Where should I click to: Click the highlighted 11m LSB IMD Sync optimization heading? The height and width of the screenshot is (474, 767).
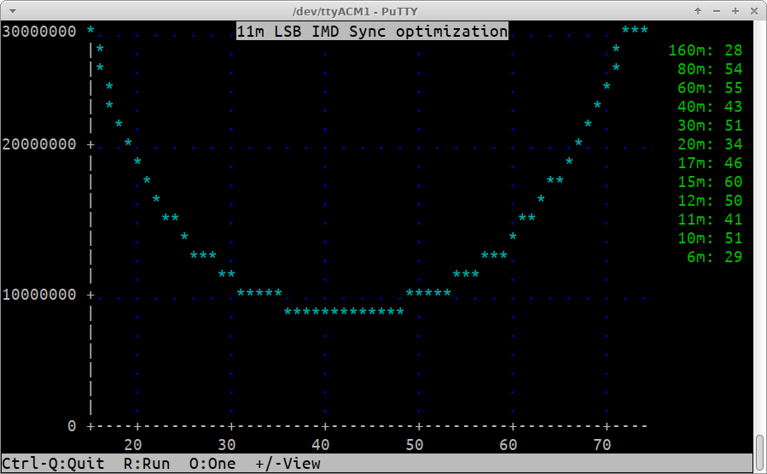[x=372, y=32]
